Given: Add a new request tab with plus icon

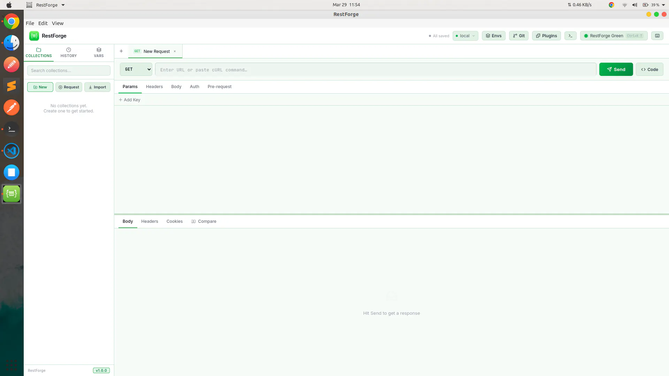Looking at the screenshot, I should tap(121, 51).
